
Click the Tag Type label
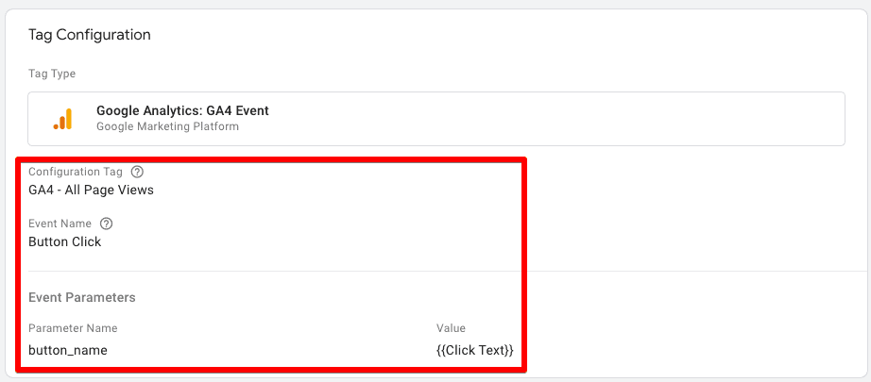coord(52,74)
